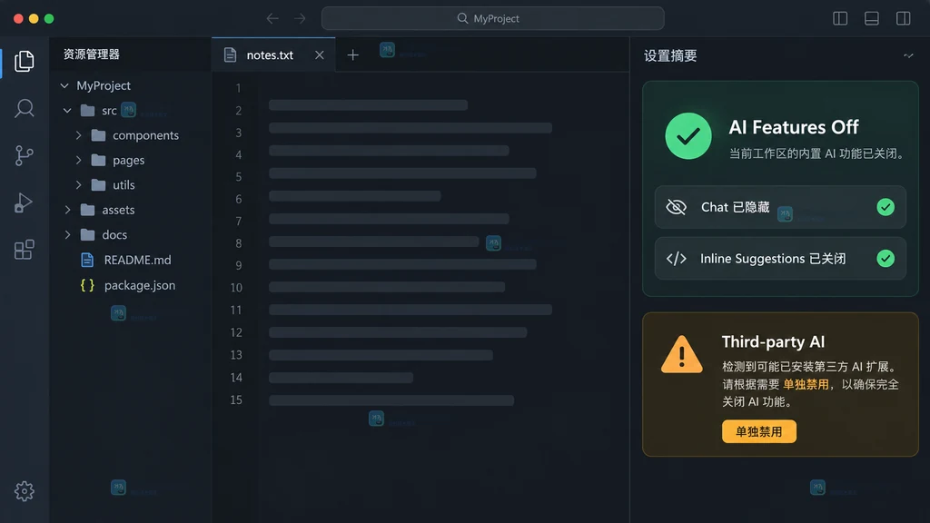Expand the pages folder chevron

(x=78, y=160)
